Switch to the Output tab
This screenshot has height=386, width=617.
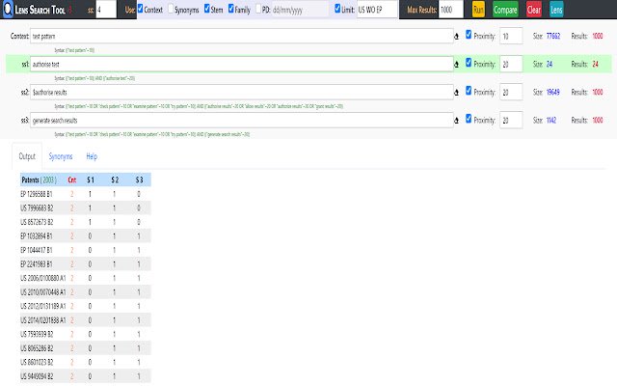27,156
